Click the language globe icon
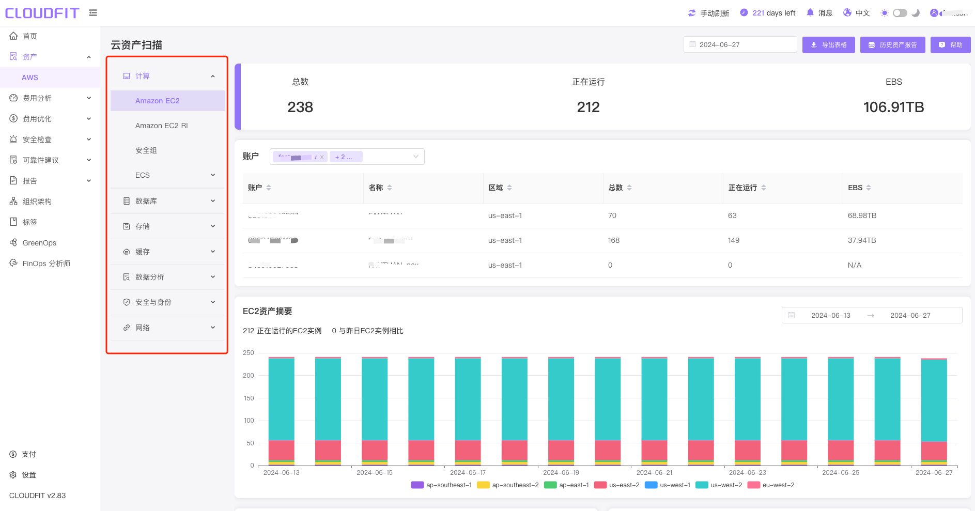Image resolution: width=975 pixels, height=511 pixels. (x=847, y=12)
